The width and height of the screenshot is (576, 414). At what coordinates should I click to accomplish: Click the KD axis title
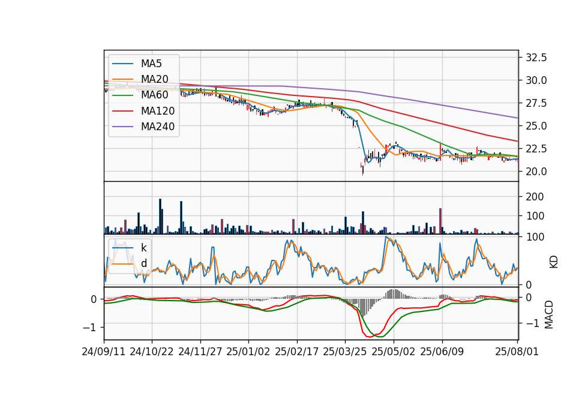point(554,262)
